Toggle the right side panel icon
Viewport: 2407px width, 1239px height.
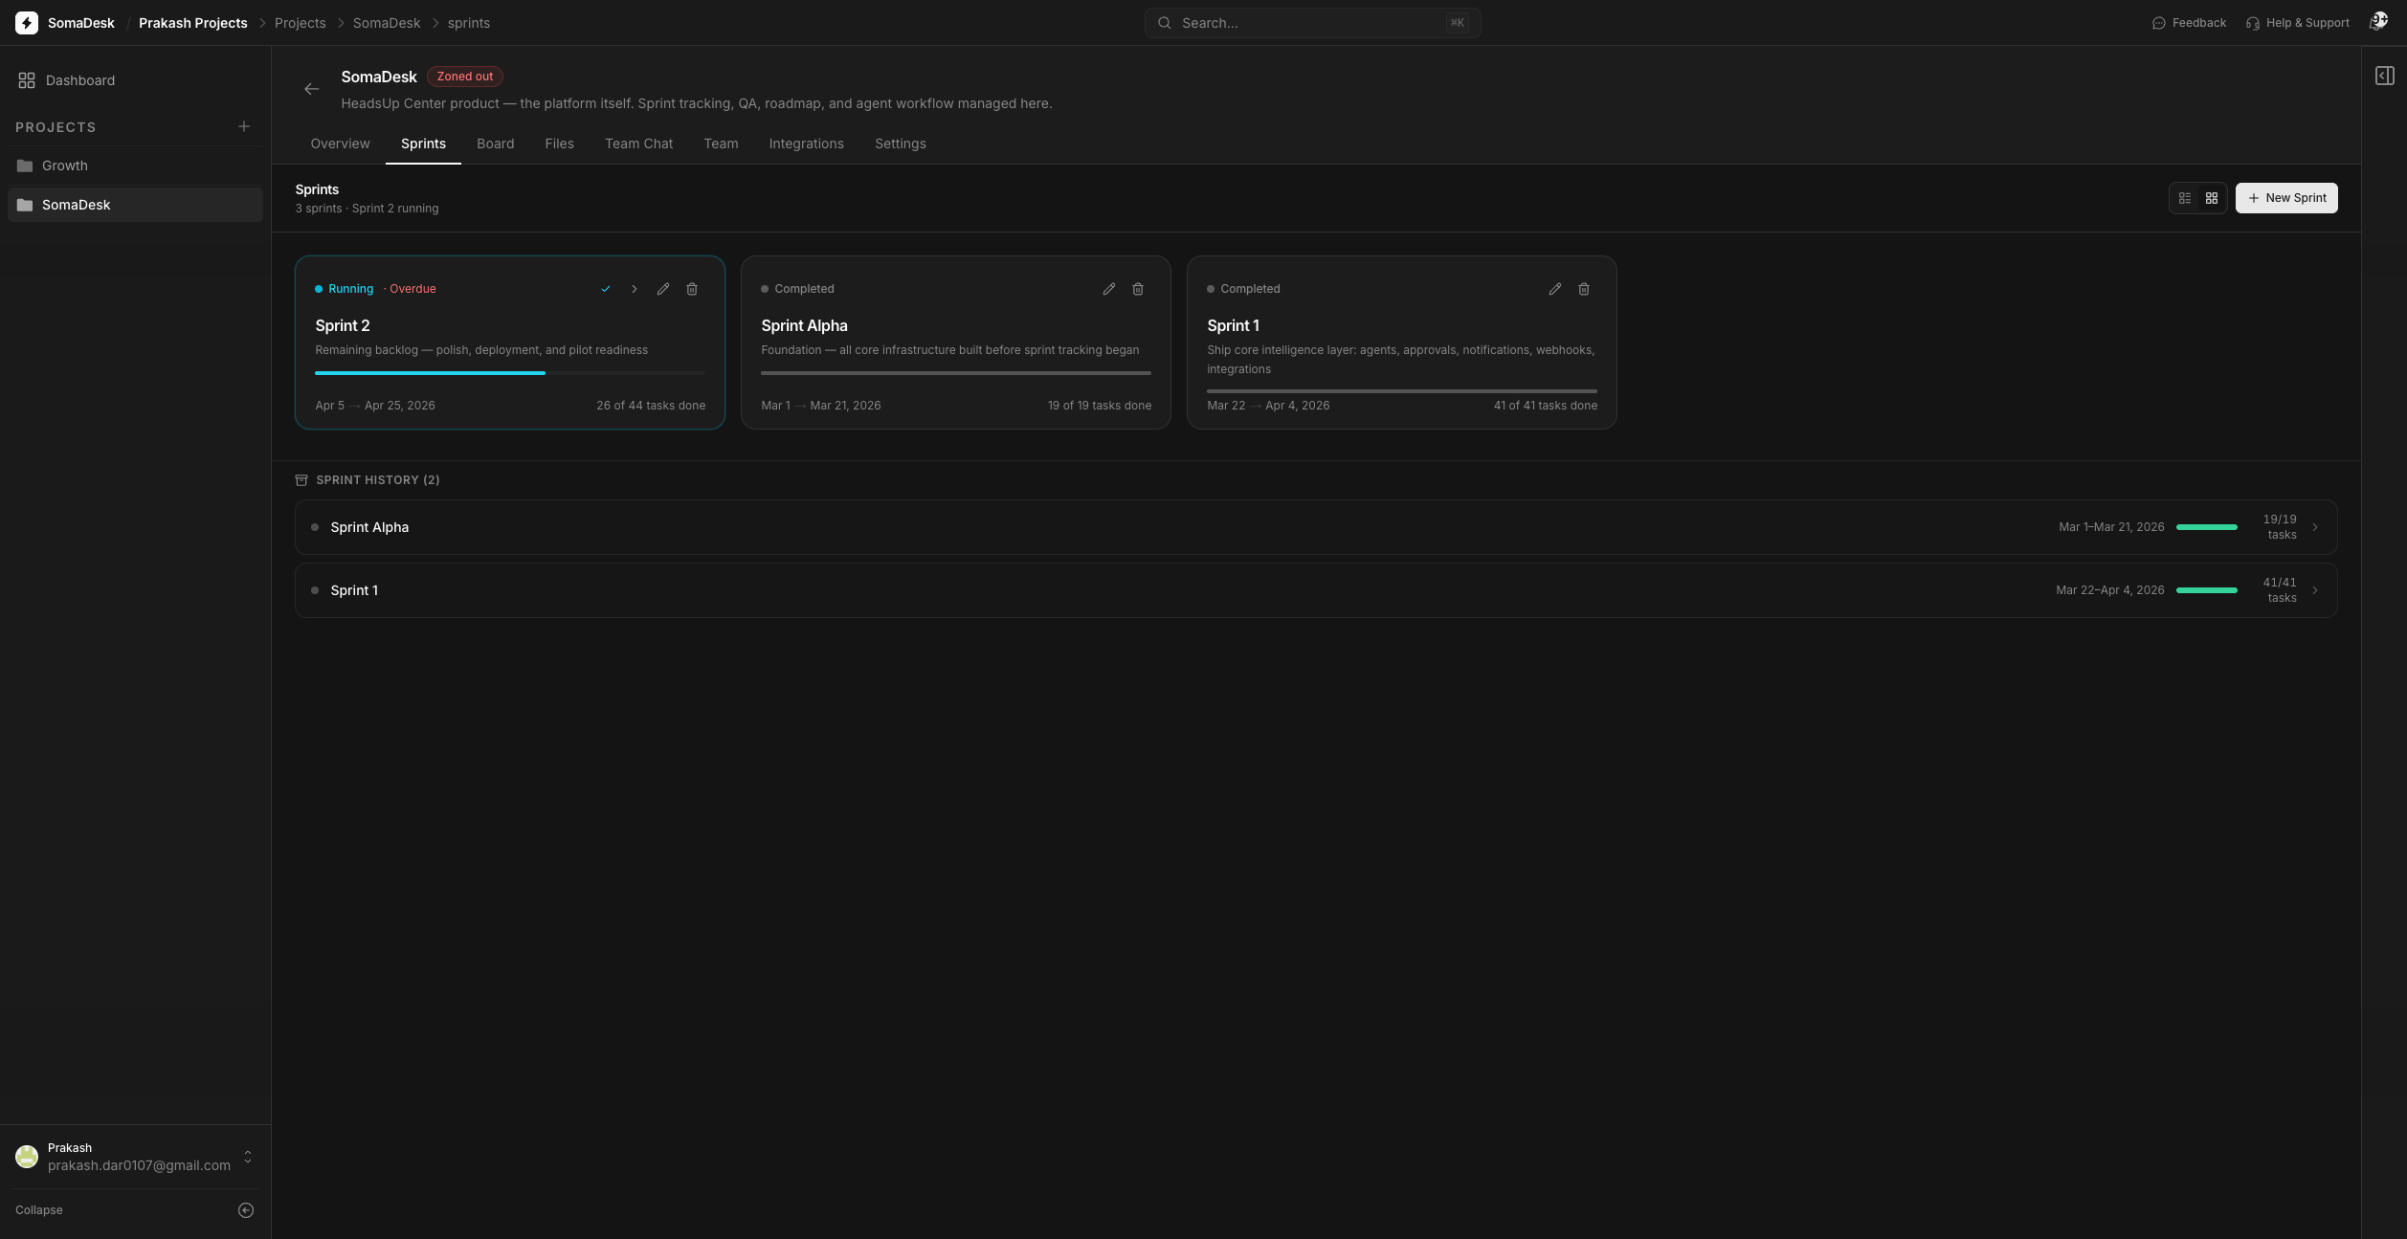coord(2385,76)
